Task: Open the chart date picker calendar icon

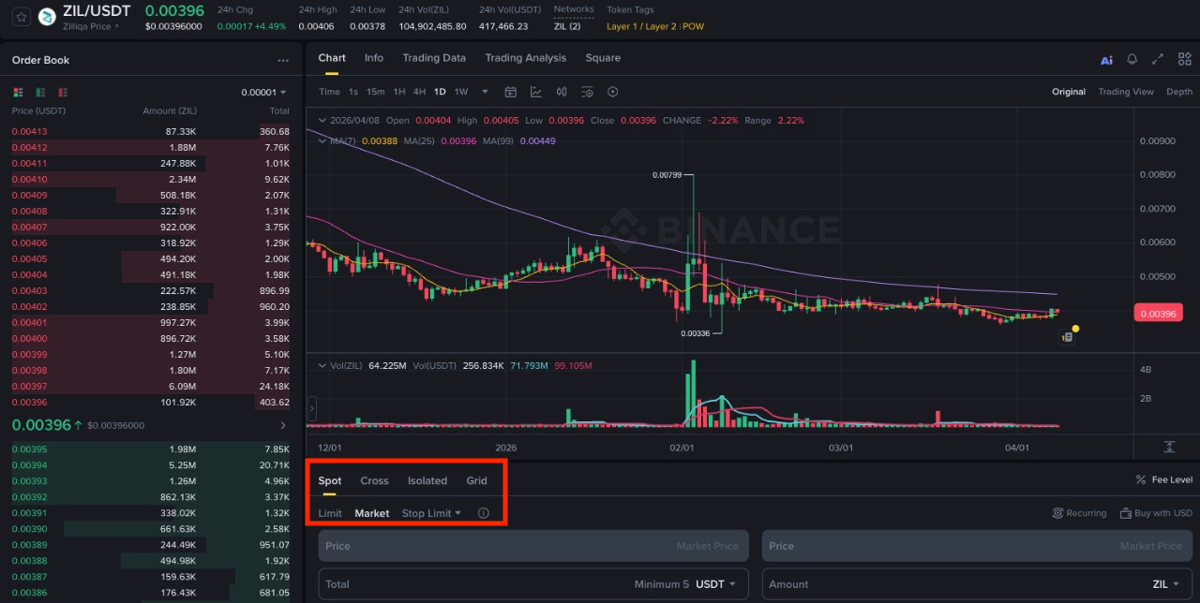Action: 511,92
